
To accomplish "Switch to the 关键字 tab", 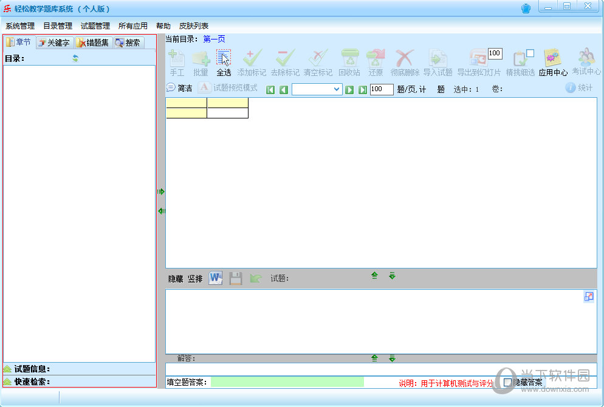I will pos(54,43).
